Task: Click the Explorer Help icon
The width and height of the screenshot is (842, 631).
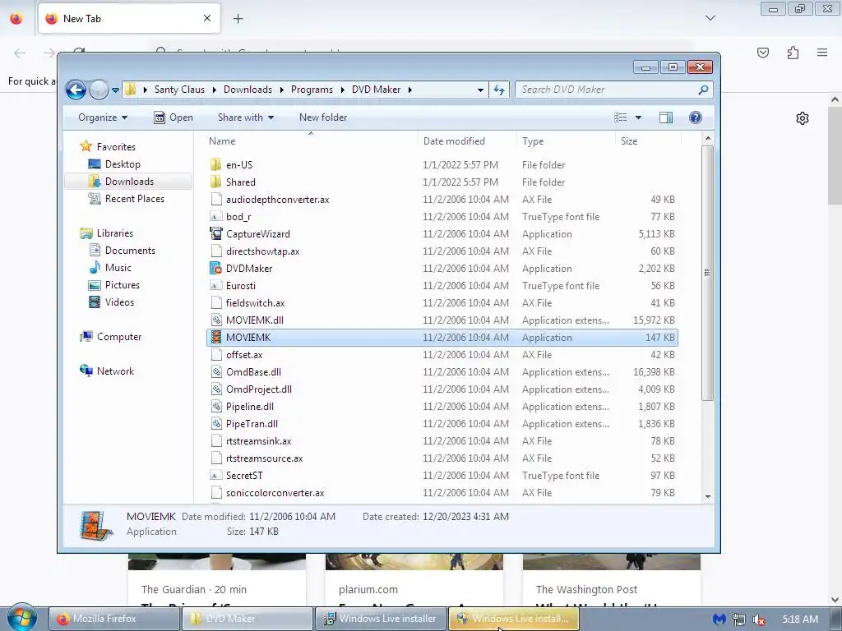Action: click(x=696, y=117)
